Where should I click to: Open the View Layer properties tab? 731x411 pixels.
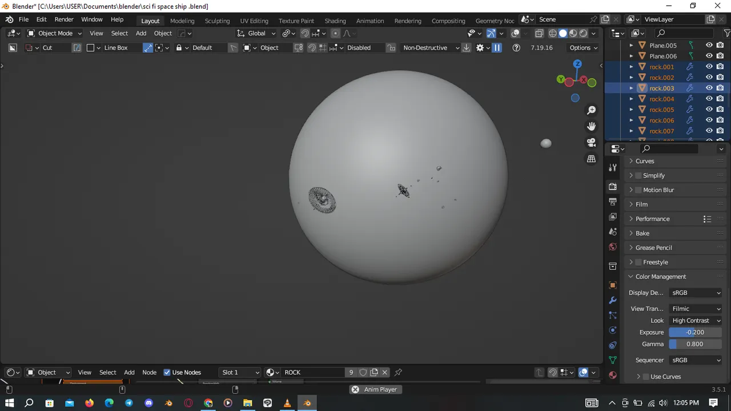613,216
